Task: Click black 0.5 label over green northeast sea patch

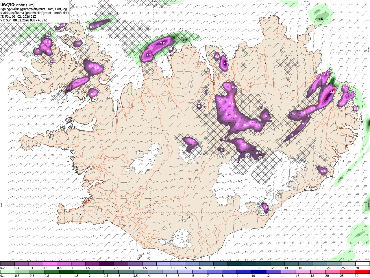Action: [x=321, y=19]
